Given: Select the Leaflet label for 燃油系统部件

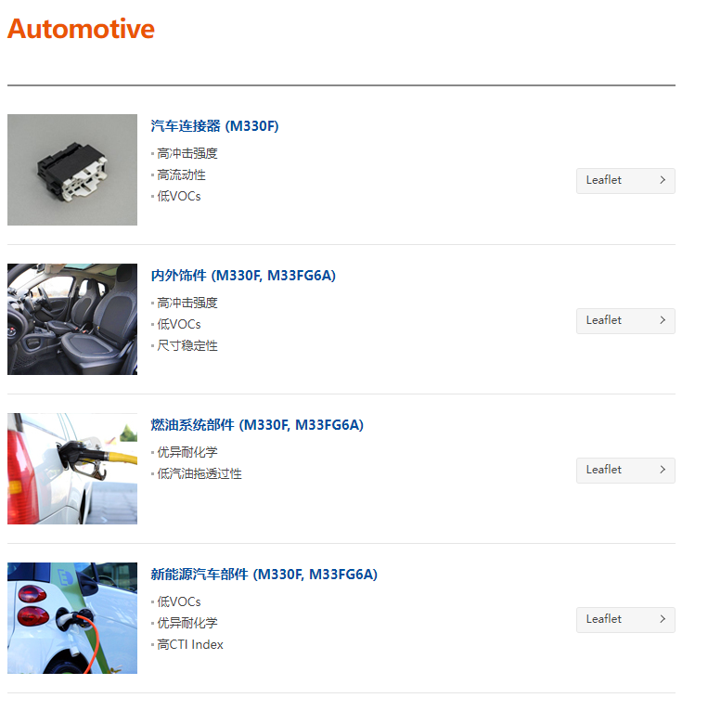Looking at the screenshot, I should [x=603, y=470].
